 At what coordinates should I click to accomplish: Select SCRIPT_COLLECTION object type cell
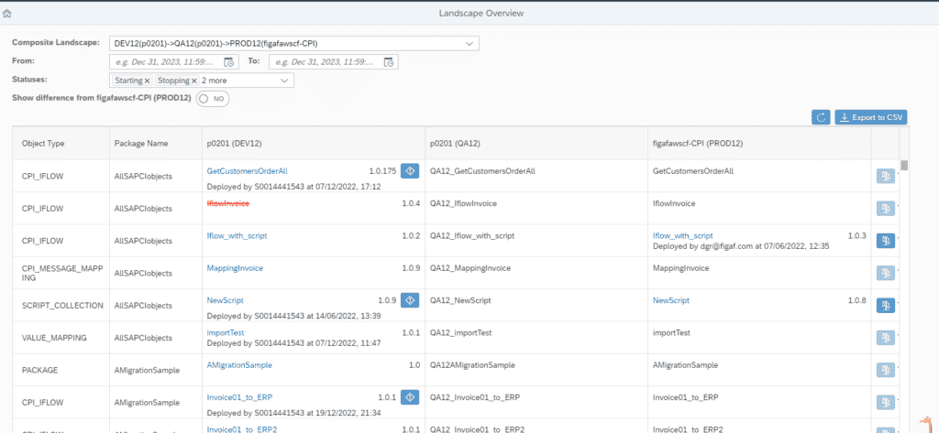tap(62, 305)
